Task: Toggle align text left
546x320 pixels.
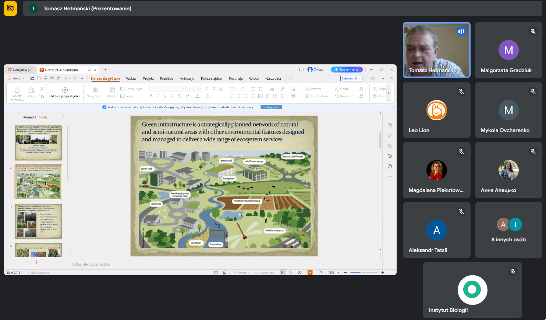Action: [x=232, y=96]
